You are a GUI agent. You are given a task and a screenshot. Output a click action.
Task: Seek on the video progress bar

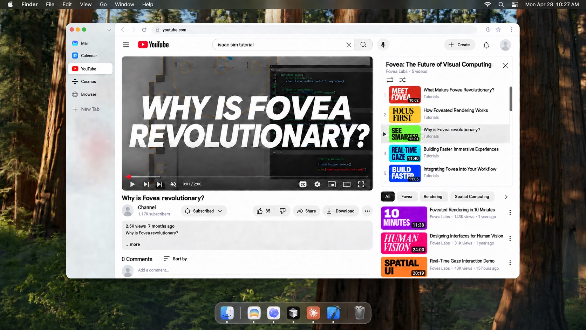(247, 177)
